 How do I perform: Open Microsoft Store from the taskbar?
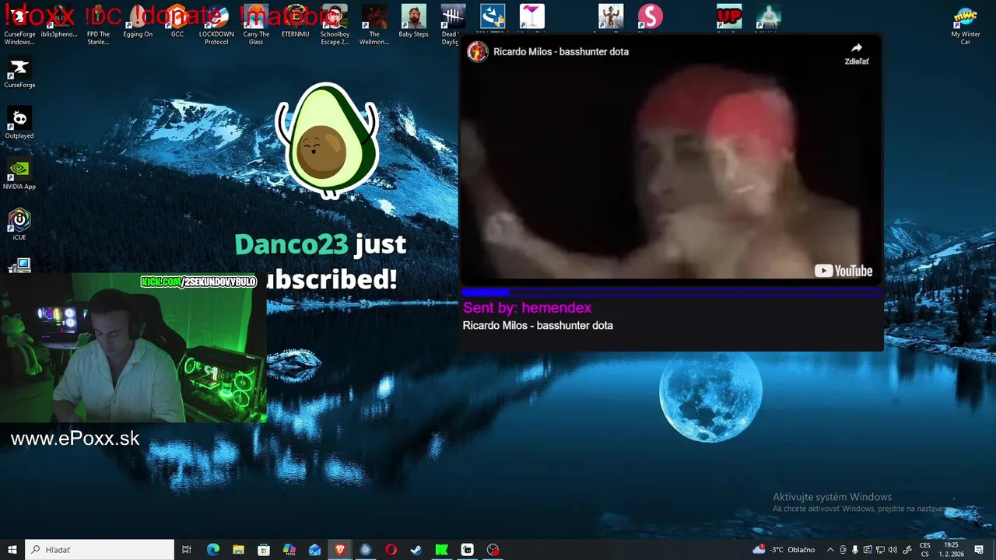point(264,550)
